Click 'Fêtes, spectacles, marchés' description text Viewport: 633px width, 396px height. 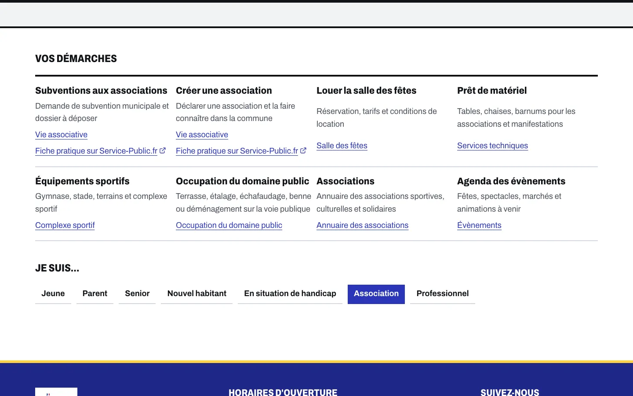point(509,202)
